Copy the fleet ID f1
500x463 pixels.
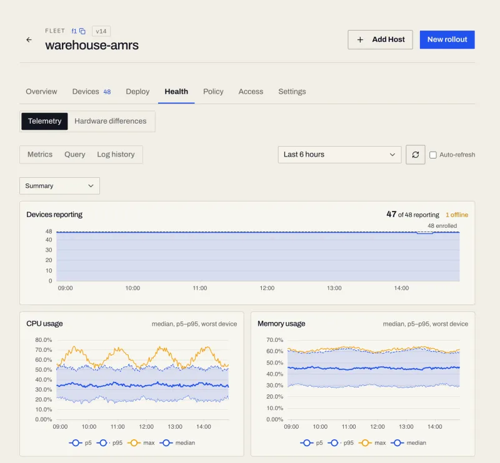coord(82,31)
